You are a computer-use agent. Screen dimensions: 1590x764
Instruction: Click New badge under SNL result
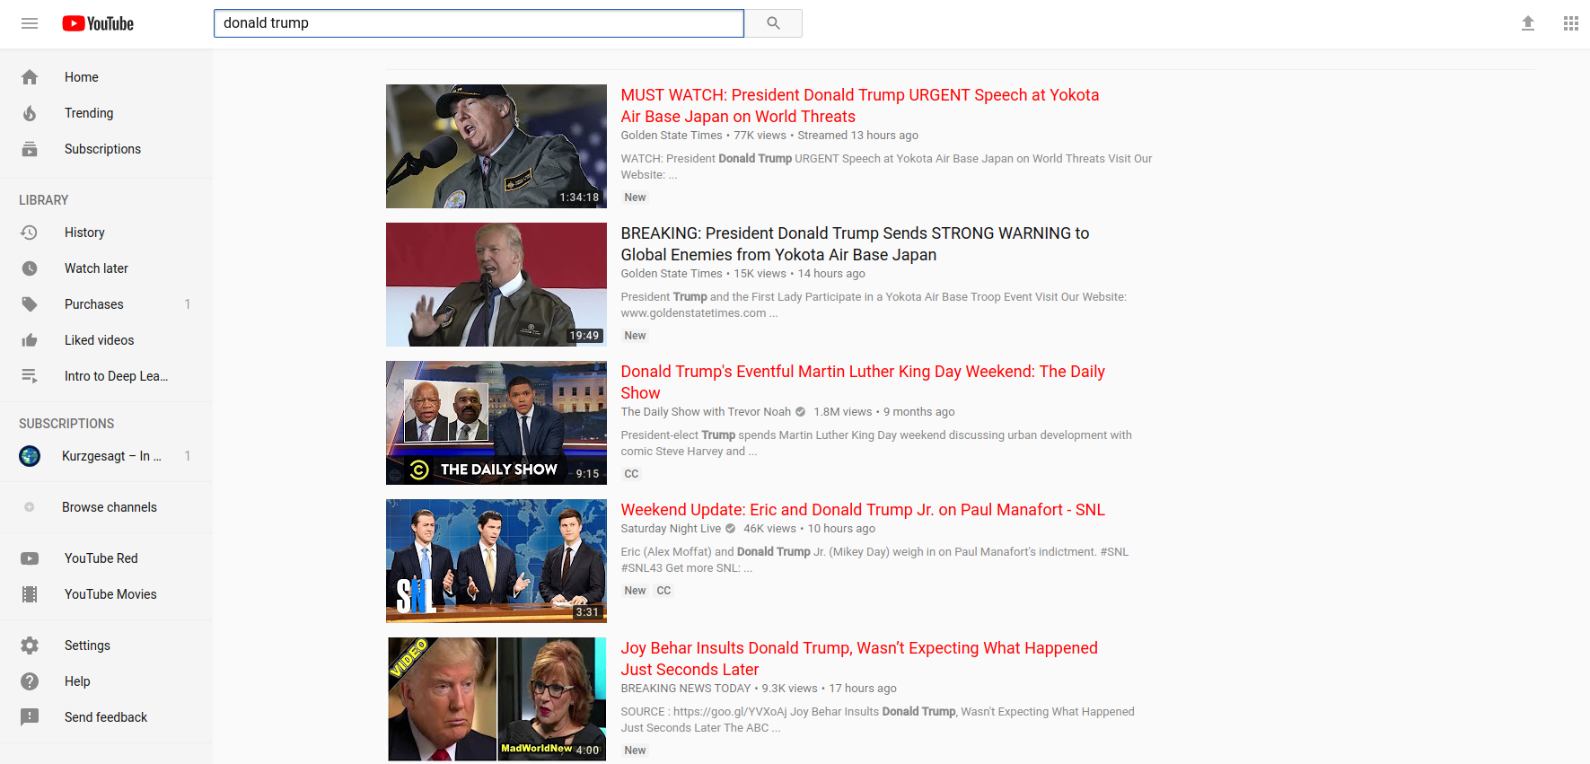click(635, 591)
